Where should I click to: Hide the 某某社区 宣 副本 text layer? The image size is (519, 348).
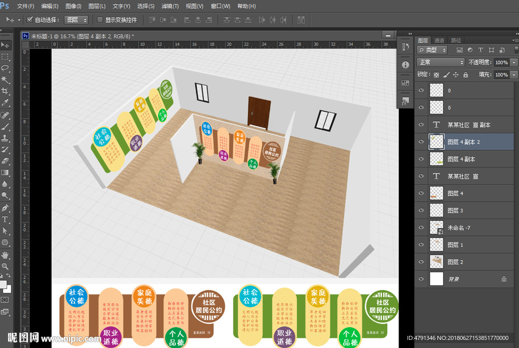(x=421, y=124)
